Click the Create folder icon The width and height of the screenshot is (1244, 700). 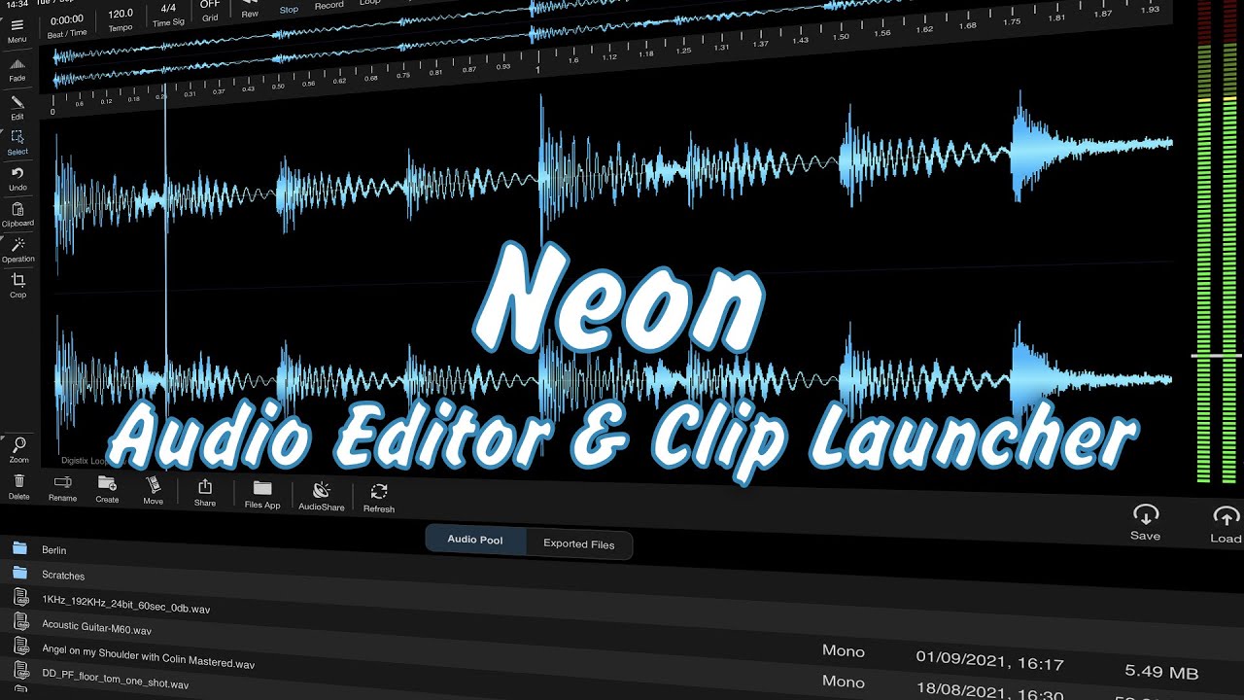tap(107, 483)
